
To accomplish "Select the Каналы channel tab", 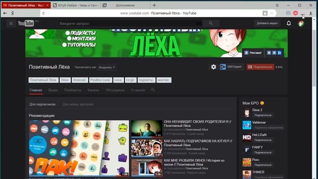I will click(x=93, y=90).
